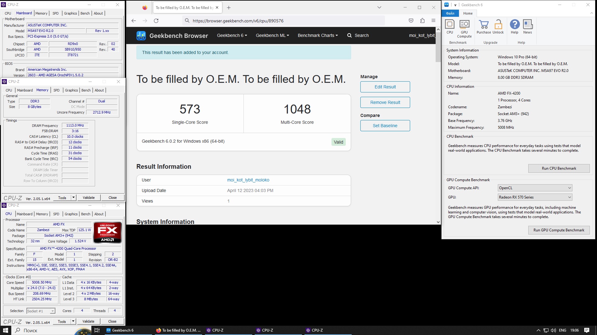The width and height of the screenshot is (597, 335).
Task: Open the notification center icon
Action: 587,330
